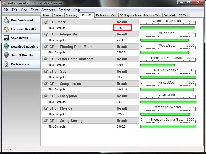Click the Submit Results button

click(x=21, y=55)
